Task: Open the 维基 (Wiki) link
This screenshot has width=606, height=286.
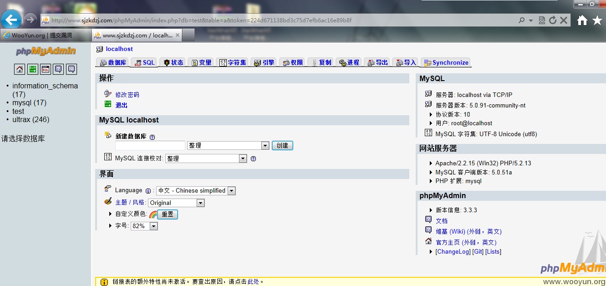Action: click(469, 231)
